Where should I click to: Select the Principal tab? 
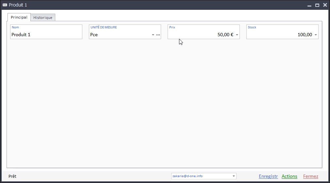click(19, 17)
